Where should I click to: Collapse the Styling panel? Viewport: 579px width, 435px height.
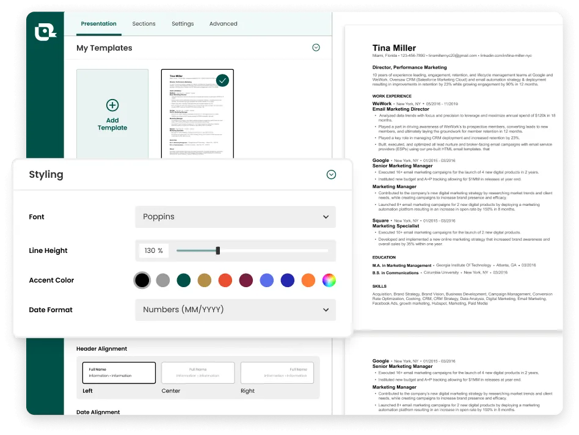coord(331,175)
